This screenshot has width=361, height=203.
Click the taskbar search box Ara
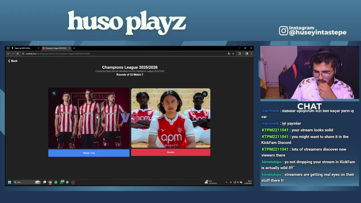[x=27, y=182]
